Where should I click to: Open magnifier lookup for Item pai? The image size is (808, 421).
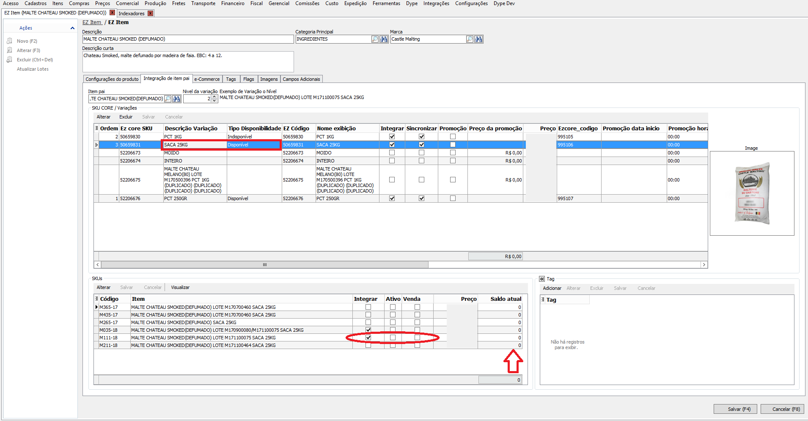coord(168,99)
